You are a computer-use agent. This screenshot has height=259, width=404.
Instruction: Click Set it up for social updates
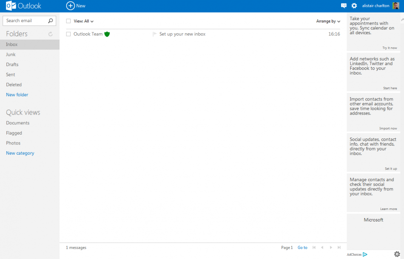click(x=391, y=168)
